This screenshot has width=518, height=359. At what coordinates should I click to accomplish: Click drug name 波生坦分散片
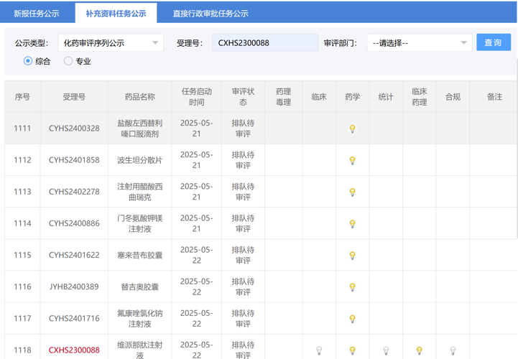pyautogui.click(x=140, y=160)
